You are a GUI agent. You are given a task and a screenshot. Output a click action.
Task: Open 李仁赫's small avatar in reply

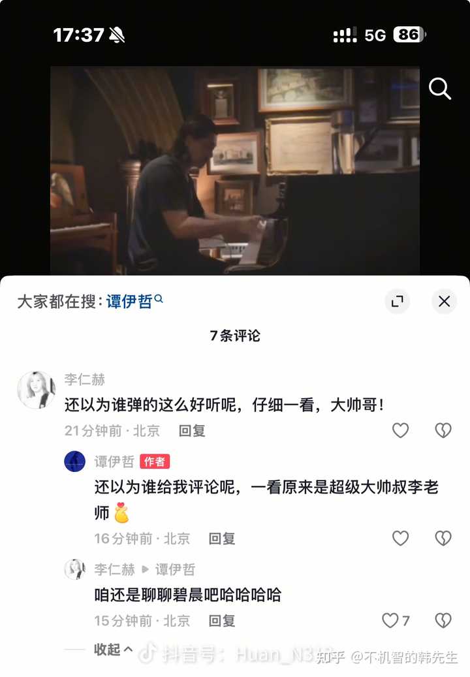(74, 569)
